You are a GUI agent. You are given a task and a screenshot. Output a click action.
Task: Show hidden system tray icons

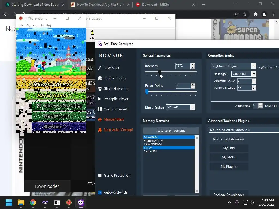229,202
